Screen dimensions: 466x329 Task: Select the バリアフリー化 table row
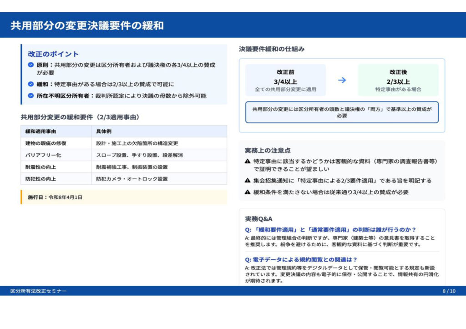point(123,155)
